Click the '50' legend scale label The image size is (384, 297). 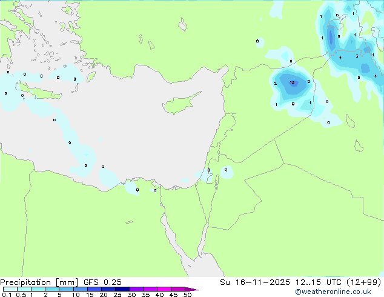tap(187, 295)
